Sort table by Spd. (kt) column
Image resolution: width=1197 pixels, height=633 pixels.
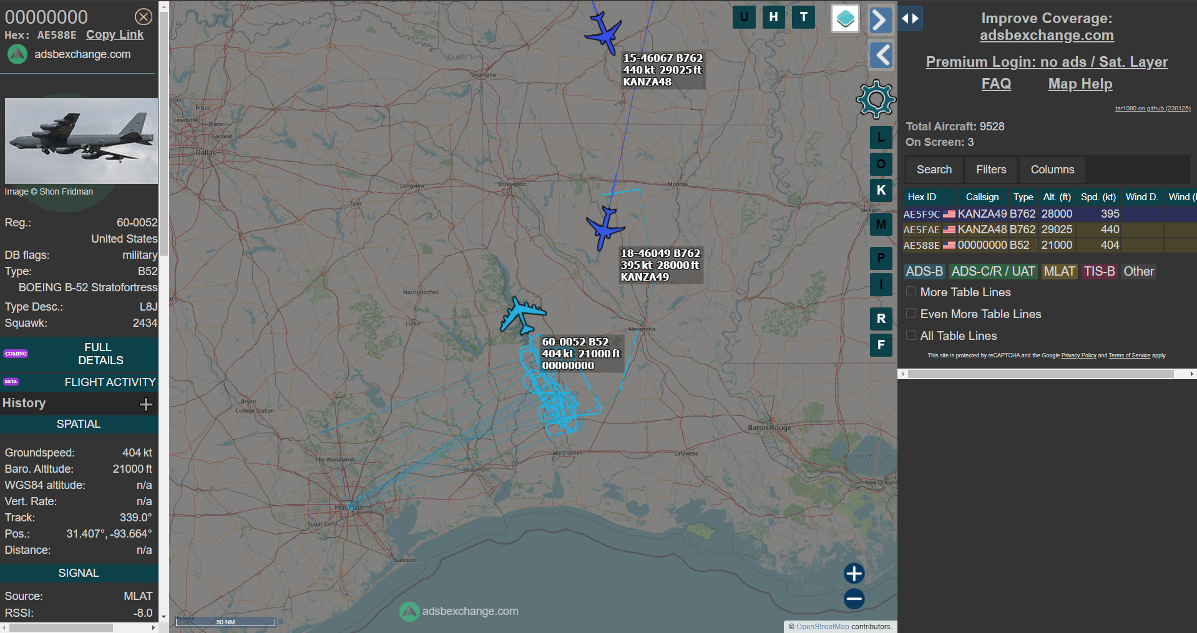pyautogui.click(x=1098, y=197)
